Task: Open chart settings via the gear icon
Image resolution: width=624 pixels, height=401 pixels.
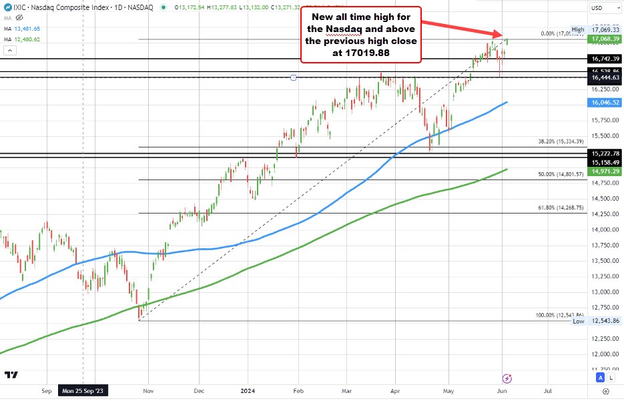Action: (605, 391)
